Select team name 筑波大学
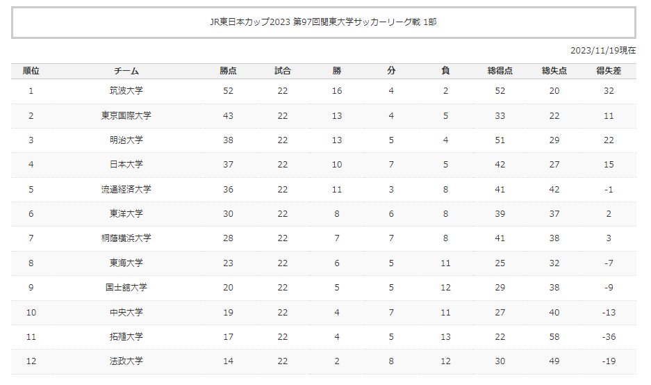 (x=126, y=90)
